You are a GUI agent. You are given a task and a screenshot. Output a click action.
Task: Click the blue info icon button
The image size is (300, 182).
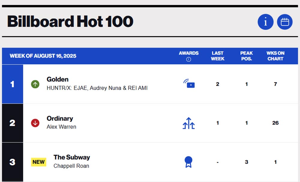265,22
